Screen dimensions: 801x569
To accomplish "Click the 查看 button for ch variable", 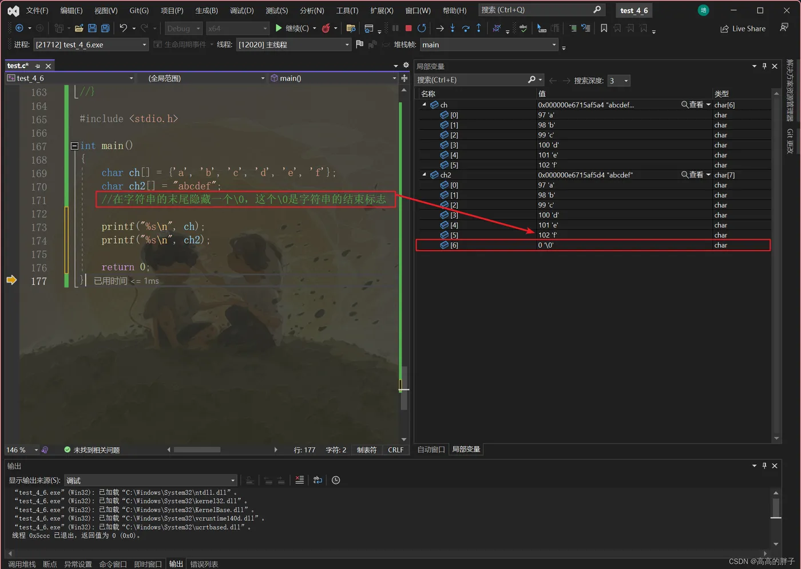I will (x=692, y=105).
